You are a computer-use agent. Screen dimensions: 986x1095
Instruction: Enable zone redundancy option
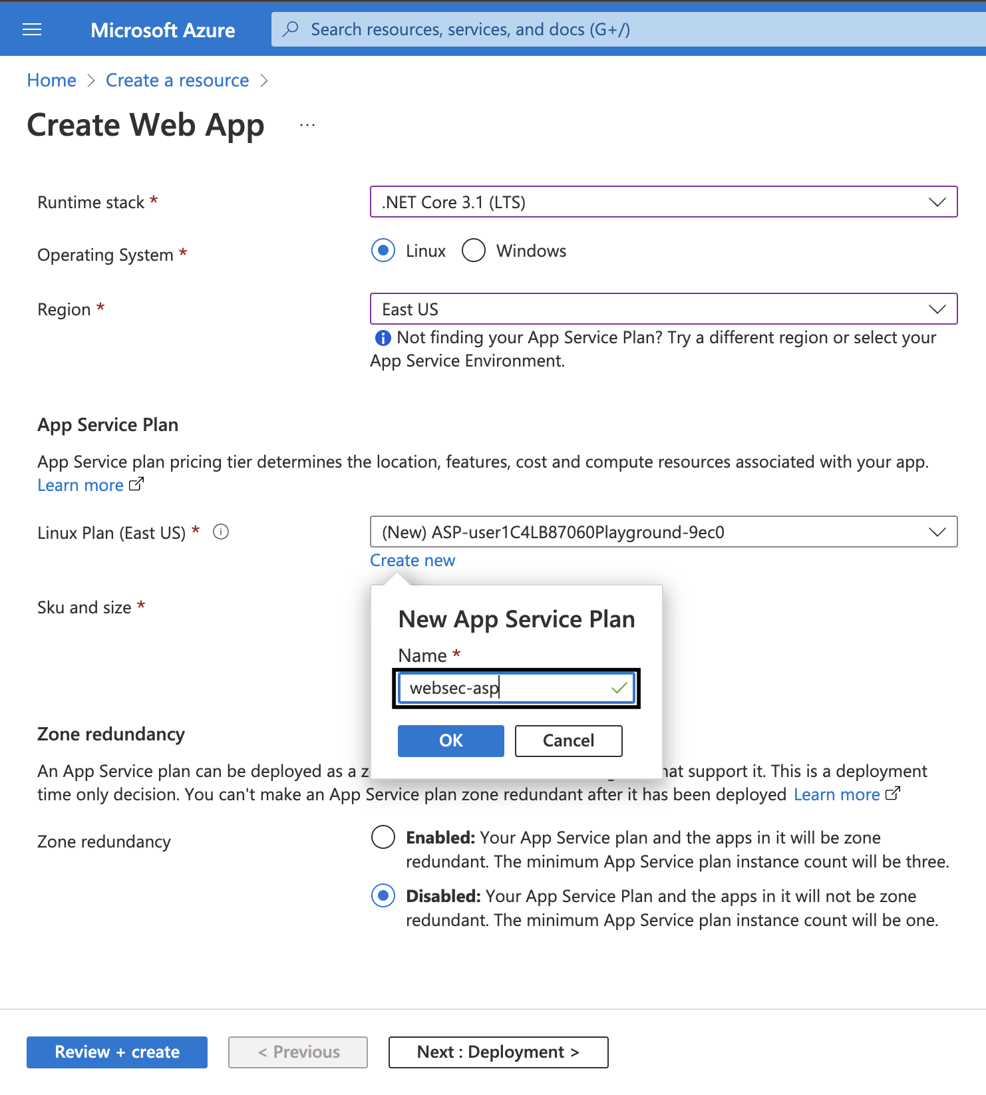click(x=383, y=837)
